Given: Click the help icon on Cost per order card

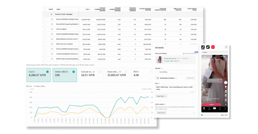Looking at the screenshot, I should click(x=94, y=72).
